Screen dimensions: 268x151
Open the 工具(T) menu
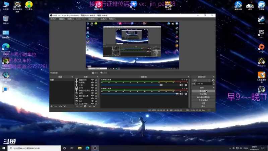coord(104,19)
